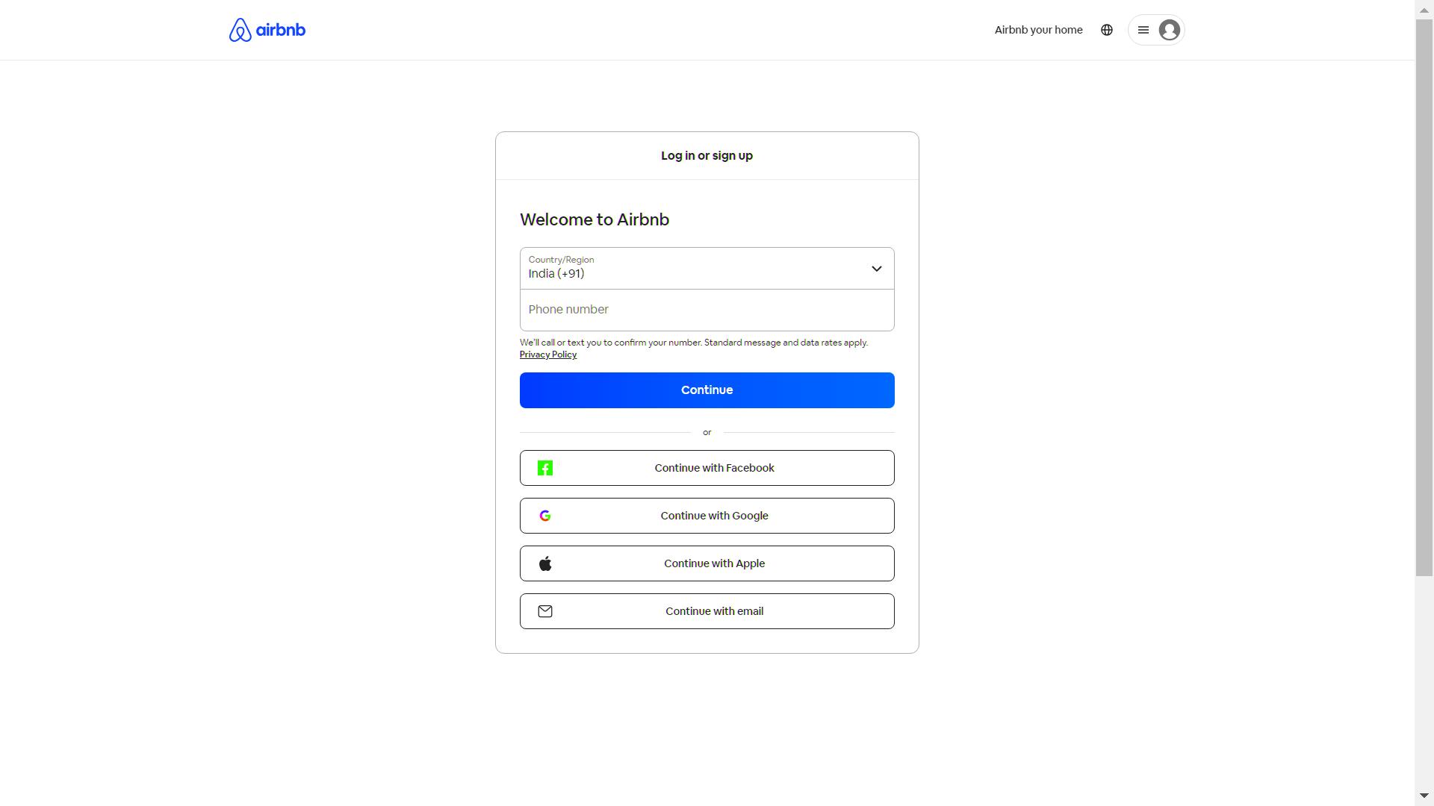Expand the Country/Region chevron arrow
Screen dimensions: 1434x806
[x=877, y=269]
